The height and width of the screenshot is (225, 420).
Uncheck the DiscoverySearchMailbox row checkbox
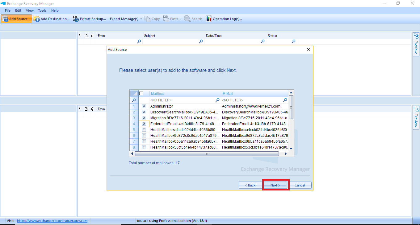(x=144, y=112)
